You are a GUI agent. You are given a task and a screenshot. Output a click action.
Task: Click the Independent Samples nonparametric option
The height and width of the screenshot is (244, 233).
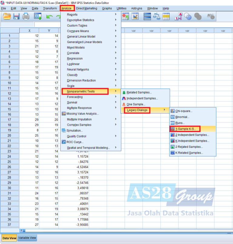[x=142, y=98]
